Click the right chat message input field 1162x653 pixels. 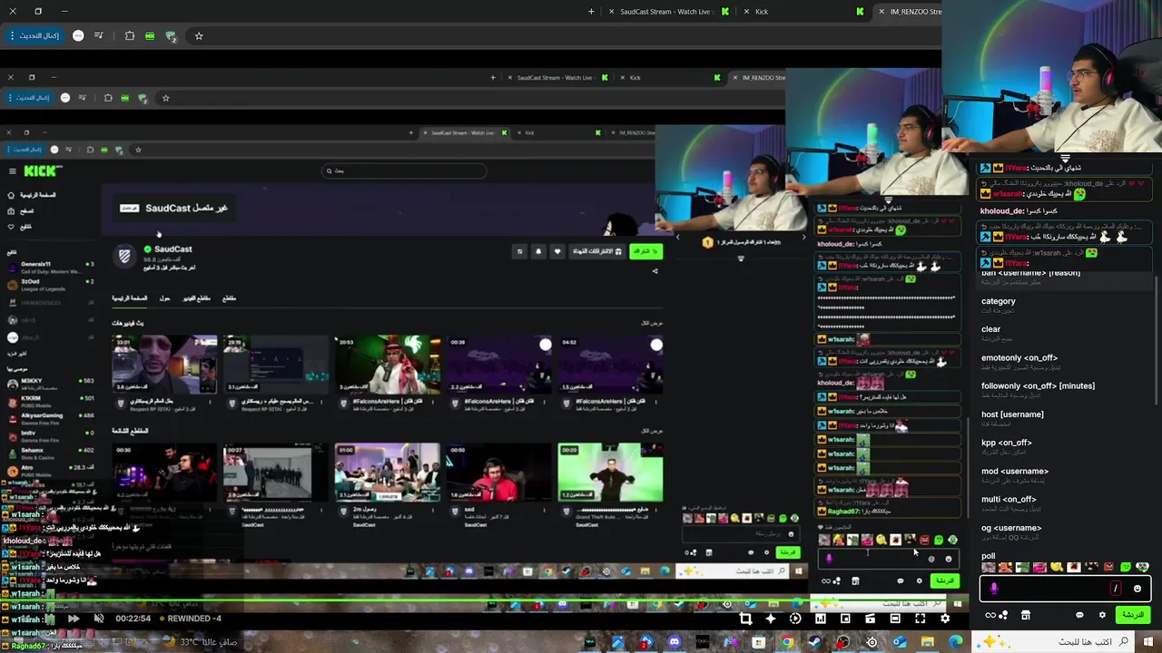pos(1066,589)
